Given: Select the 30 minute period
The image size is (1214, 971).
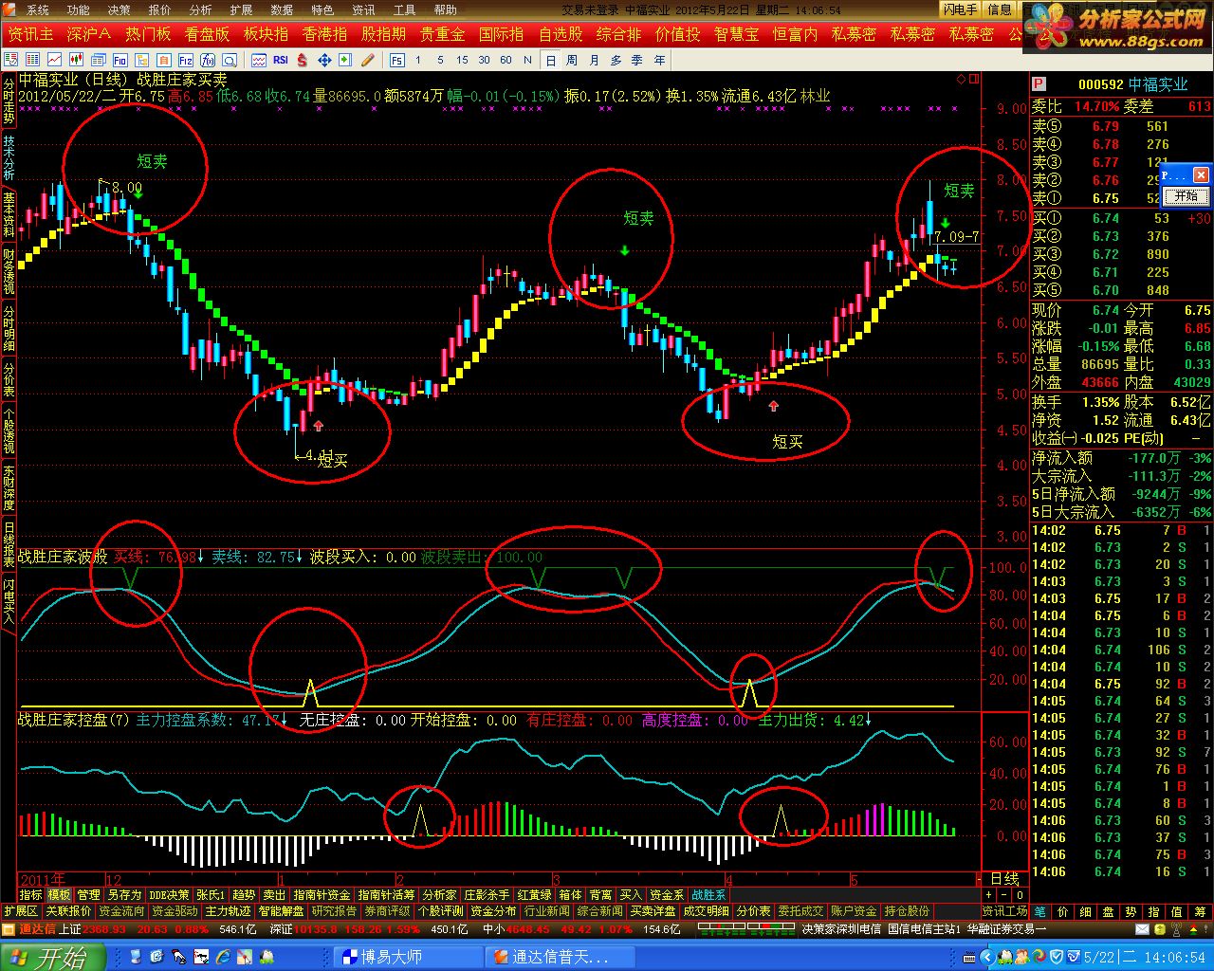Looking at the screenshot, I should coord(484,60).
